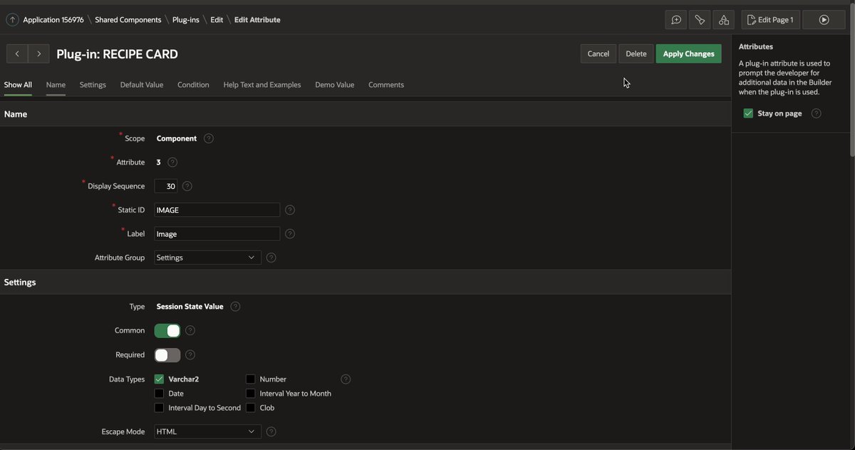Uncheck the Stay on page checkbox

[x=748, y=113]
